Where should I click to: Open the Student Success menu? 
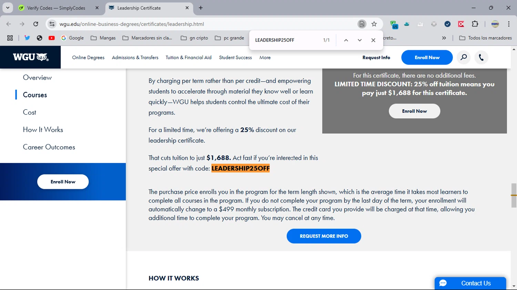tap(235, 57)
